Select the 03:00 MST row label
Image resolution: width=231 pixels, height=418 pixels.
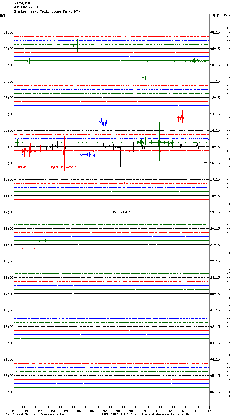click(8, 65)
